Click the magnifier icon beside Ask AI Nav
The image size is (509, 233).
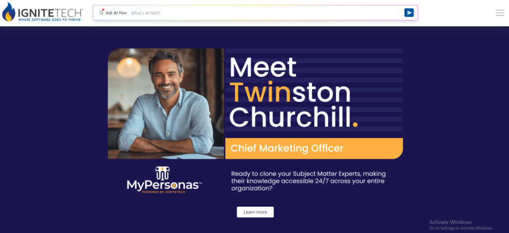pyautogui.click(x=101, y=13)
